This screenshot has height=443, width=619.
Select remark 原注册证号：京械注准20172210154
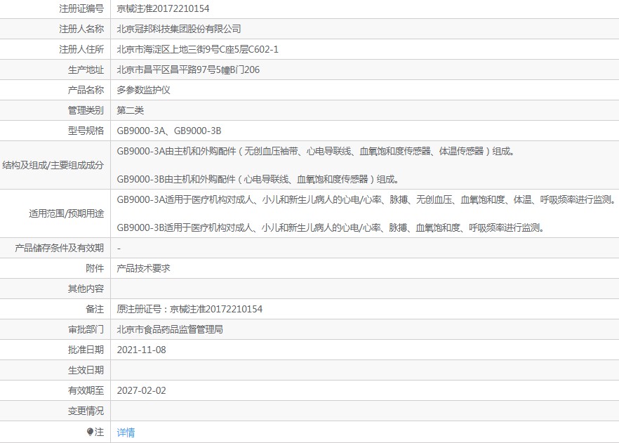click(189, 309)
